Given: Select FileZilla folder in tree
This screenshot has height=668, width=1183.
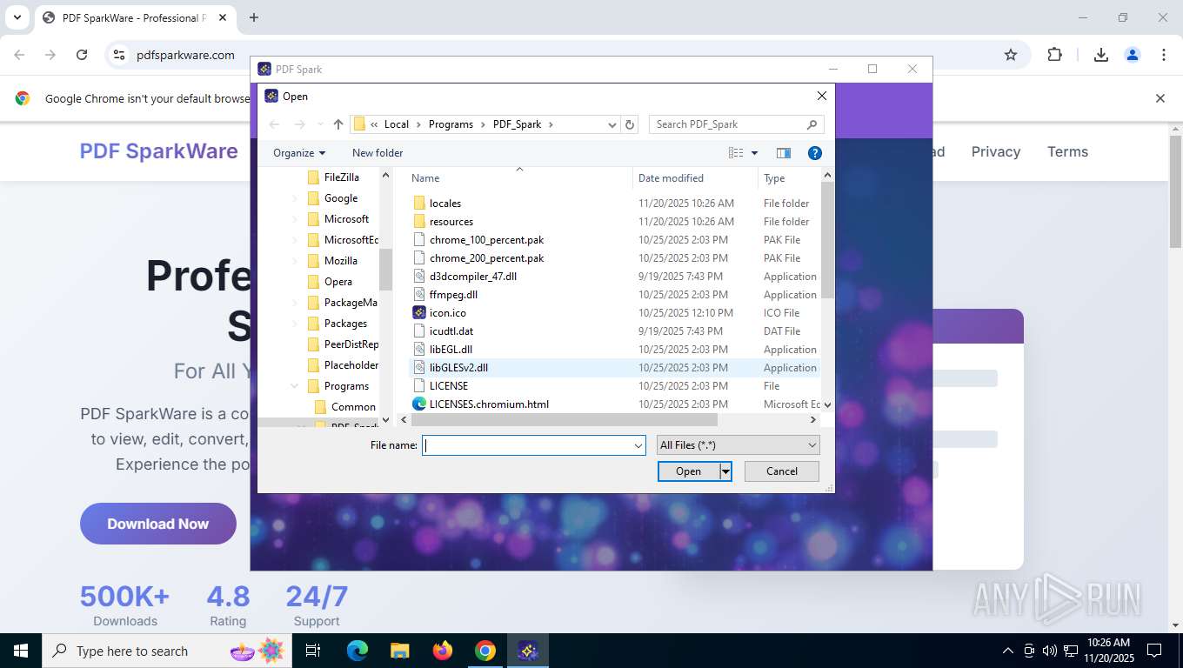Looking at the screenshot, I should (x=341, y=177).
